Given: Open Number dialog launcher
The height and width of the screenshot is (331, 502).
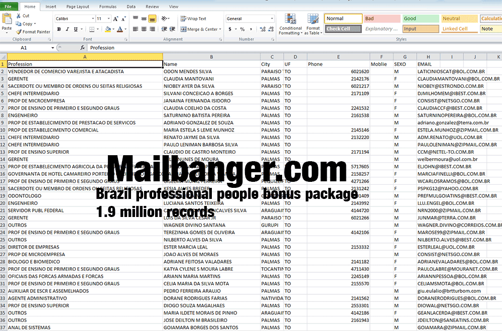Looking at the screenshot, I should point(273,39).
